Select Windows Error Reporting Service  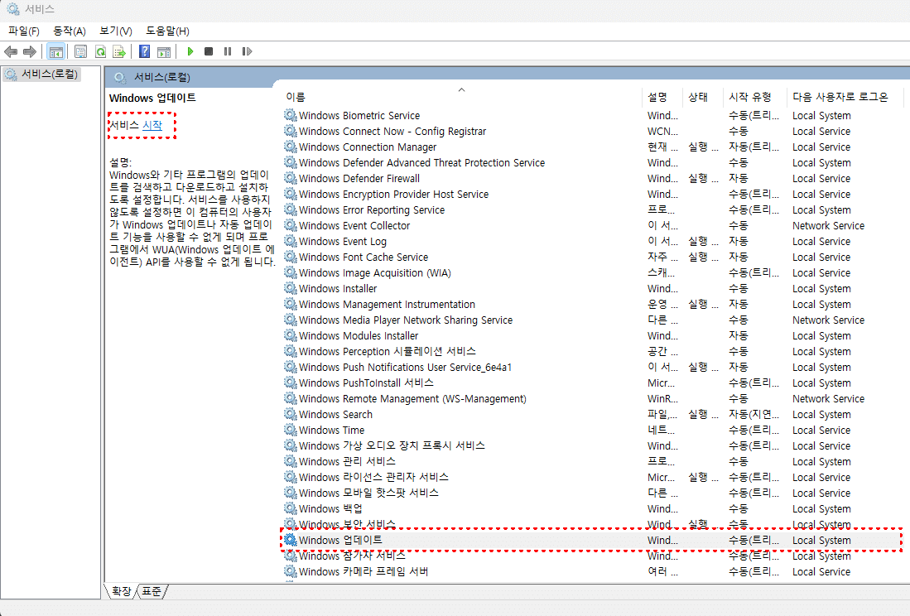(x=592, y=210)
